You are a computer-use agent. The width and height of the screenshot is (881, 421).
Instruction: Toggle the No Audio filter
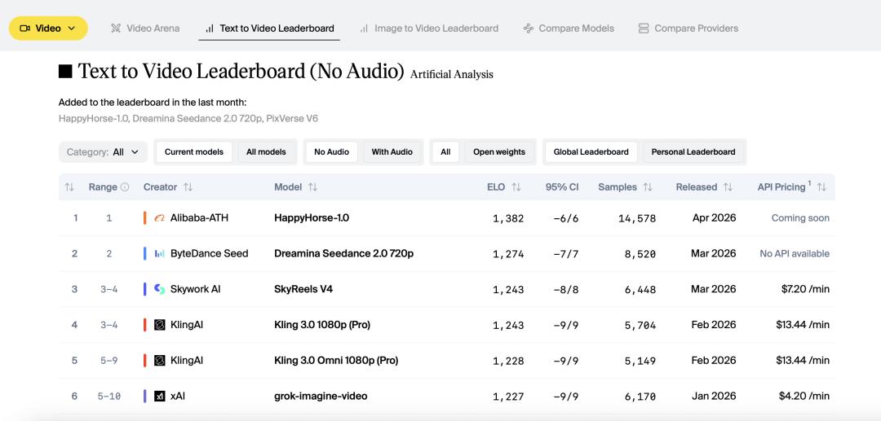(x=331, y=152)
